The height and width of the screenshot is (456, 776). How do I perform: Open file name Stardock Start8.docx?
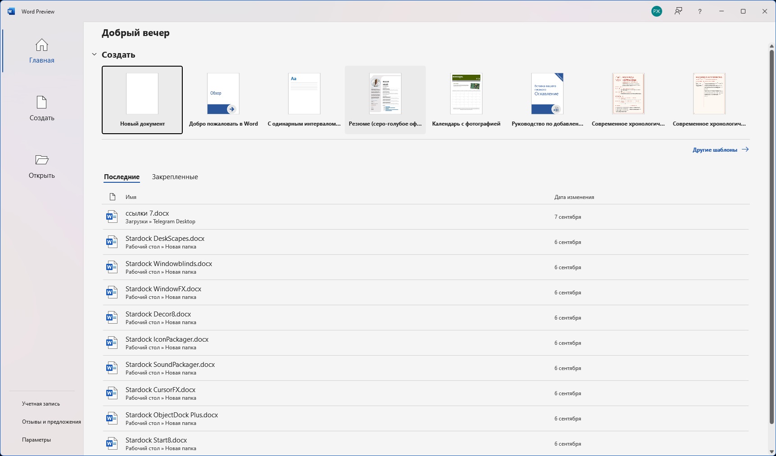(x=156, y=440)
